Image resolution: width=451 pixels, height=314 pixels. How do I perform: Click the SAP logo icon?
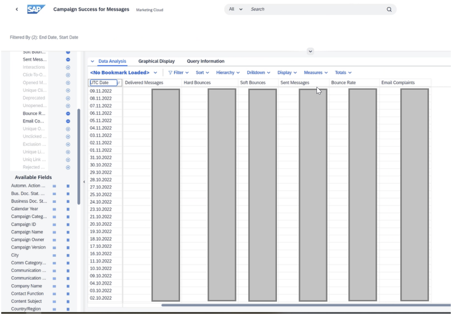click(36, 9)
